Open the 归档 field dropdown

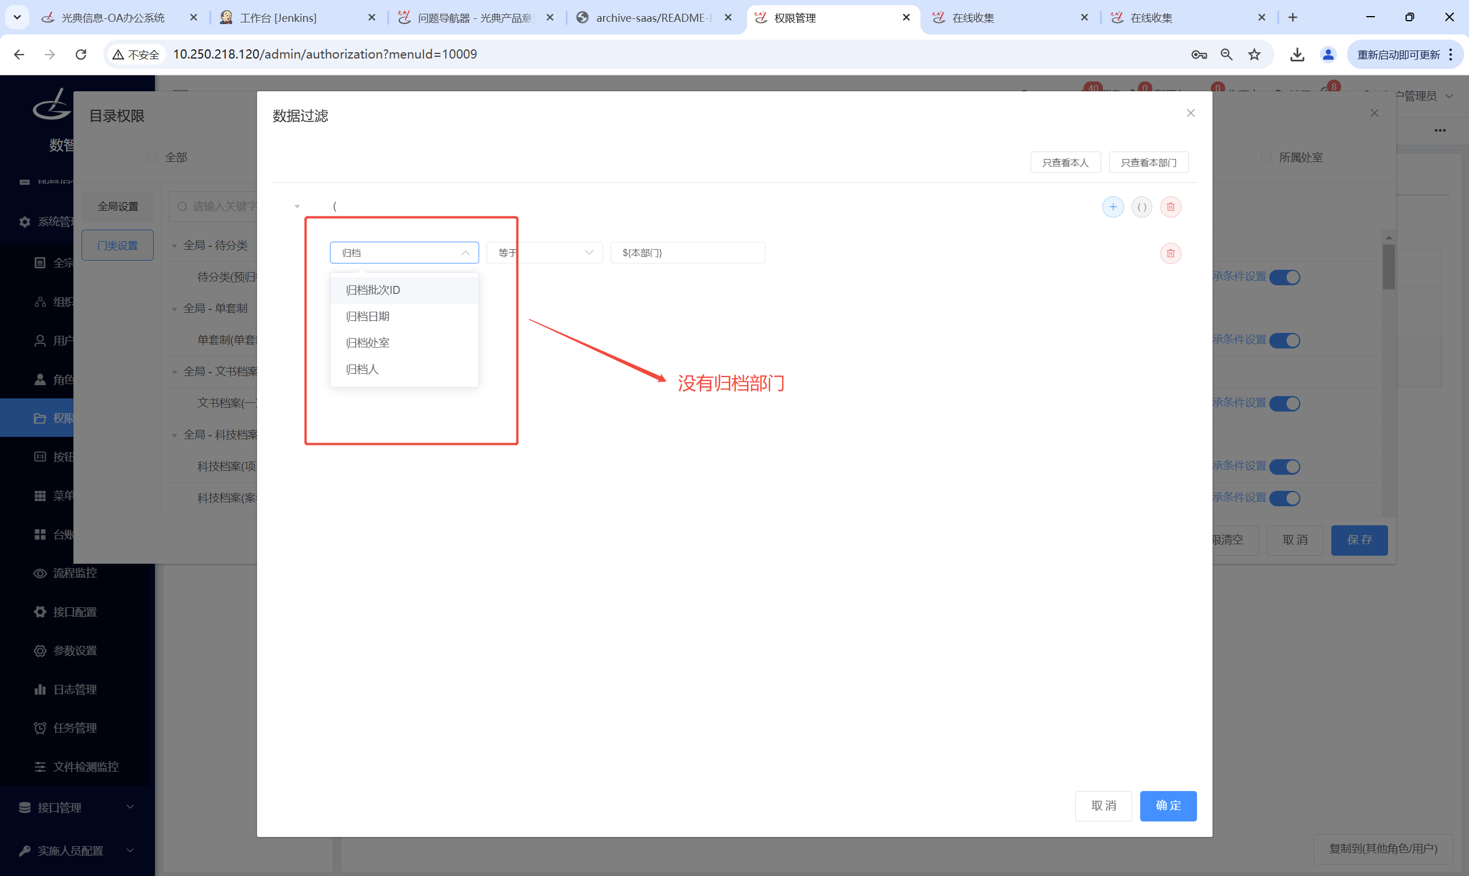[x=404, y=253]
